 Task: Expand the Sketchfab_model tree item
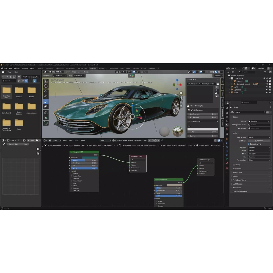click(x=232, y=84)
